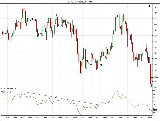
Task: Click the 1.4250 price axis label
Action: coord(155,24)
